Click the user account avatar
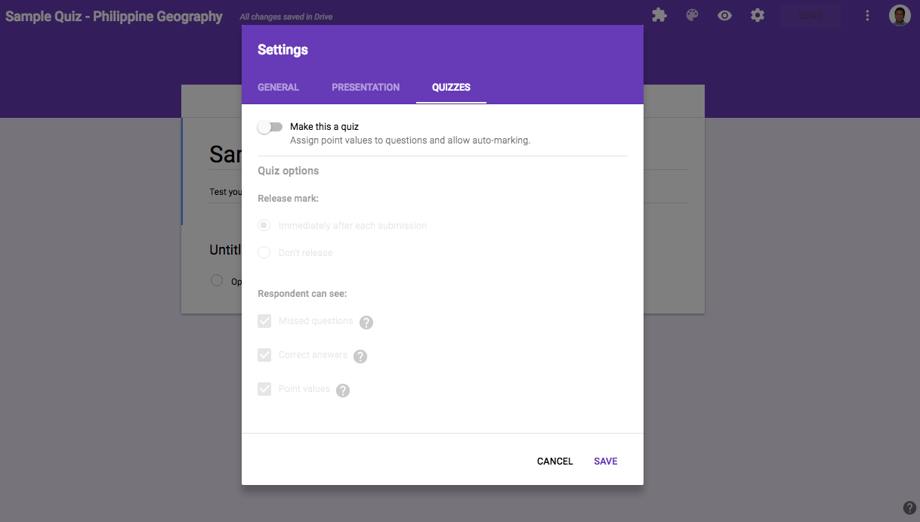Image resolution: width=920 pixels, height=522 pixels. (900, 15)
